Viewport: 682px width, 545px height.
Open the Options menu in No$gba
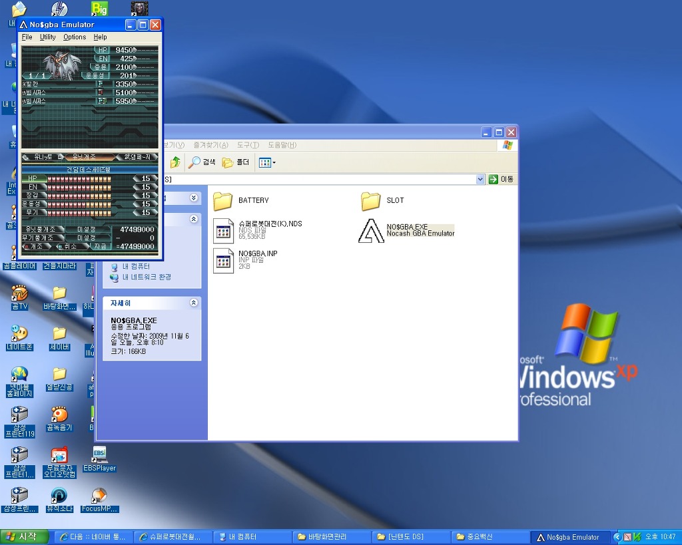pos(75,37)
